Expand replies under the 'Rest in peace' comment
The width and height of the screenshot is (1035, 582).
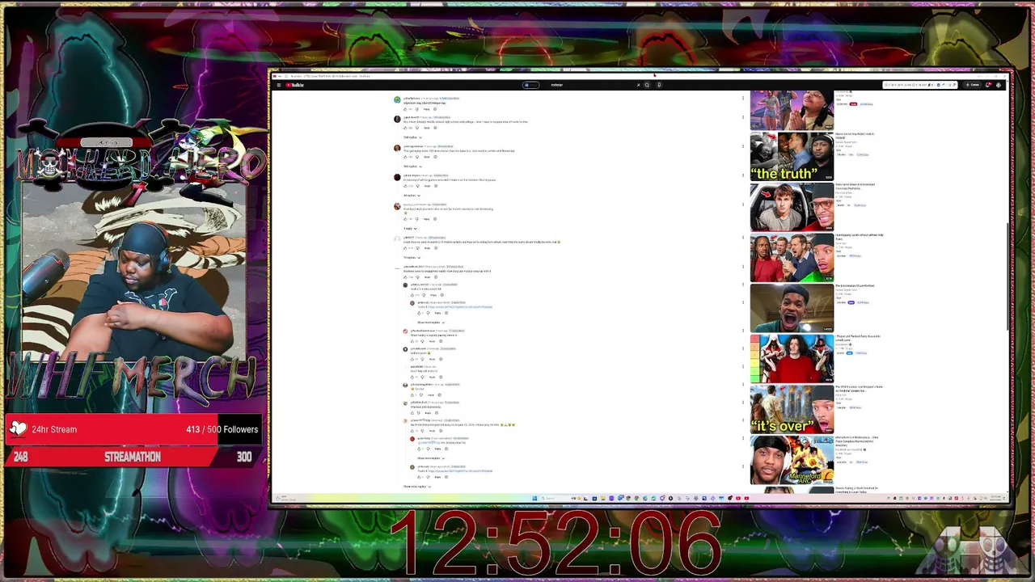tap(412, 196)
